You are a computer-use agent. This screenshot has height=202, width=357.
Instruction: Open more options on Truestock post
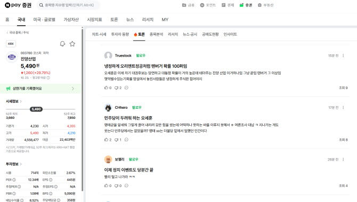click(343, 55)
